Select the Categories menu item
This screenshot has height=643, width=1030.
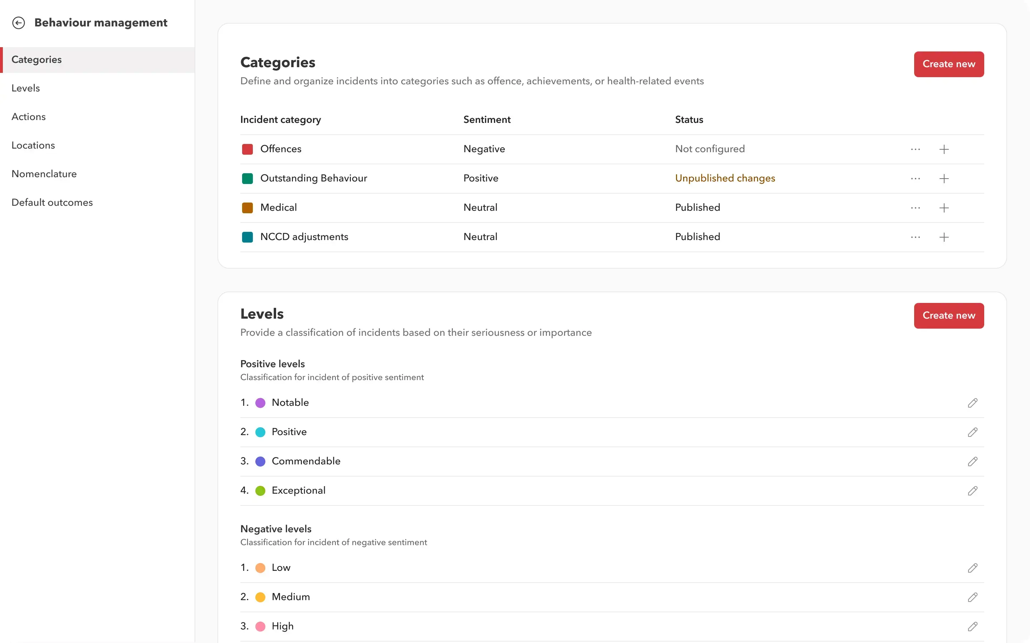(x=97, y=59)
